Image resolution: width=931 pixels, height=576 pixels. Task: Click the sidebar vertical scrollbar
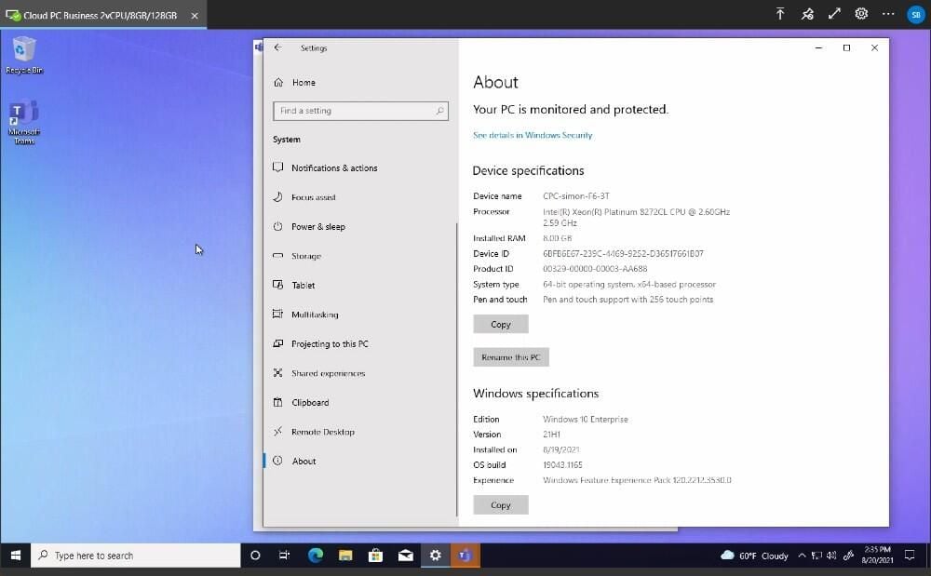tap(456, 368)
